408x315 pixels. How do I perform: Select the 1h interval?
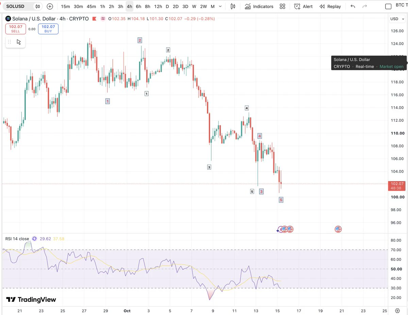point(102,6)
